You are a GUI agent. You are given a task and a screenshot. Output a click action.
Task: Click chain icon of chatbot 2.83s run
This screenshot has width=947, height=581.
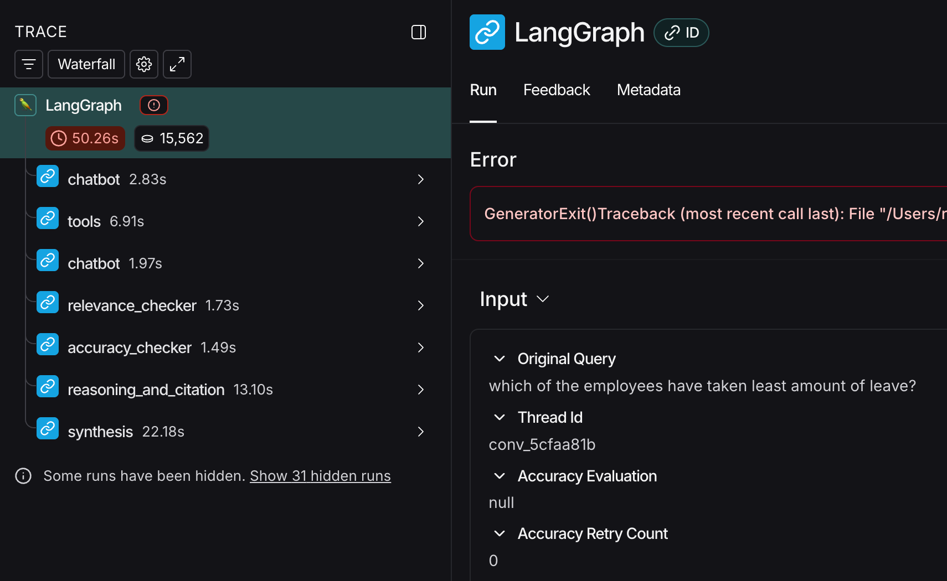(48, 177)
